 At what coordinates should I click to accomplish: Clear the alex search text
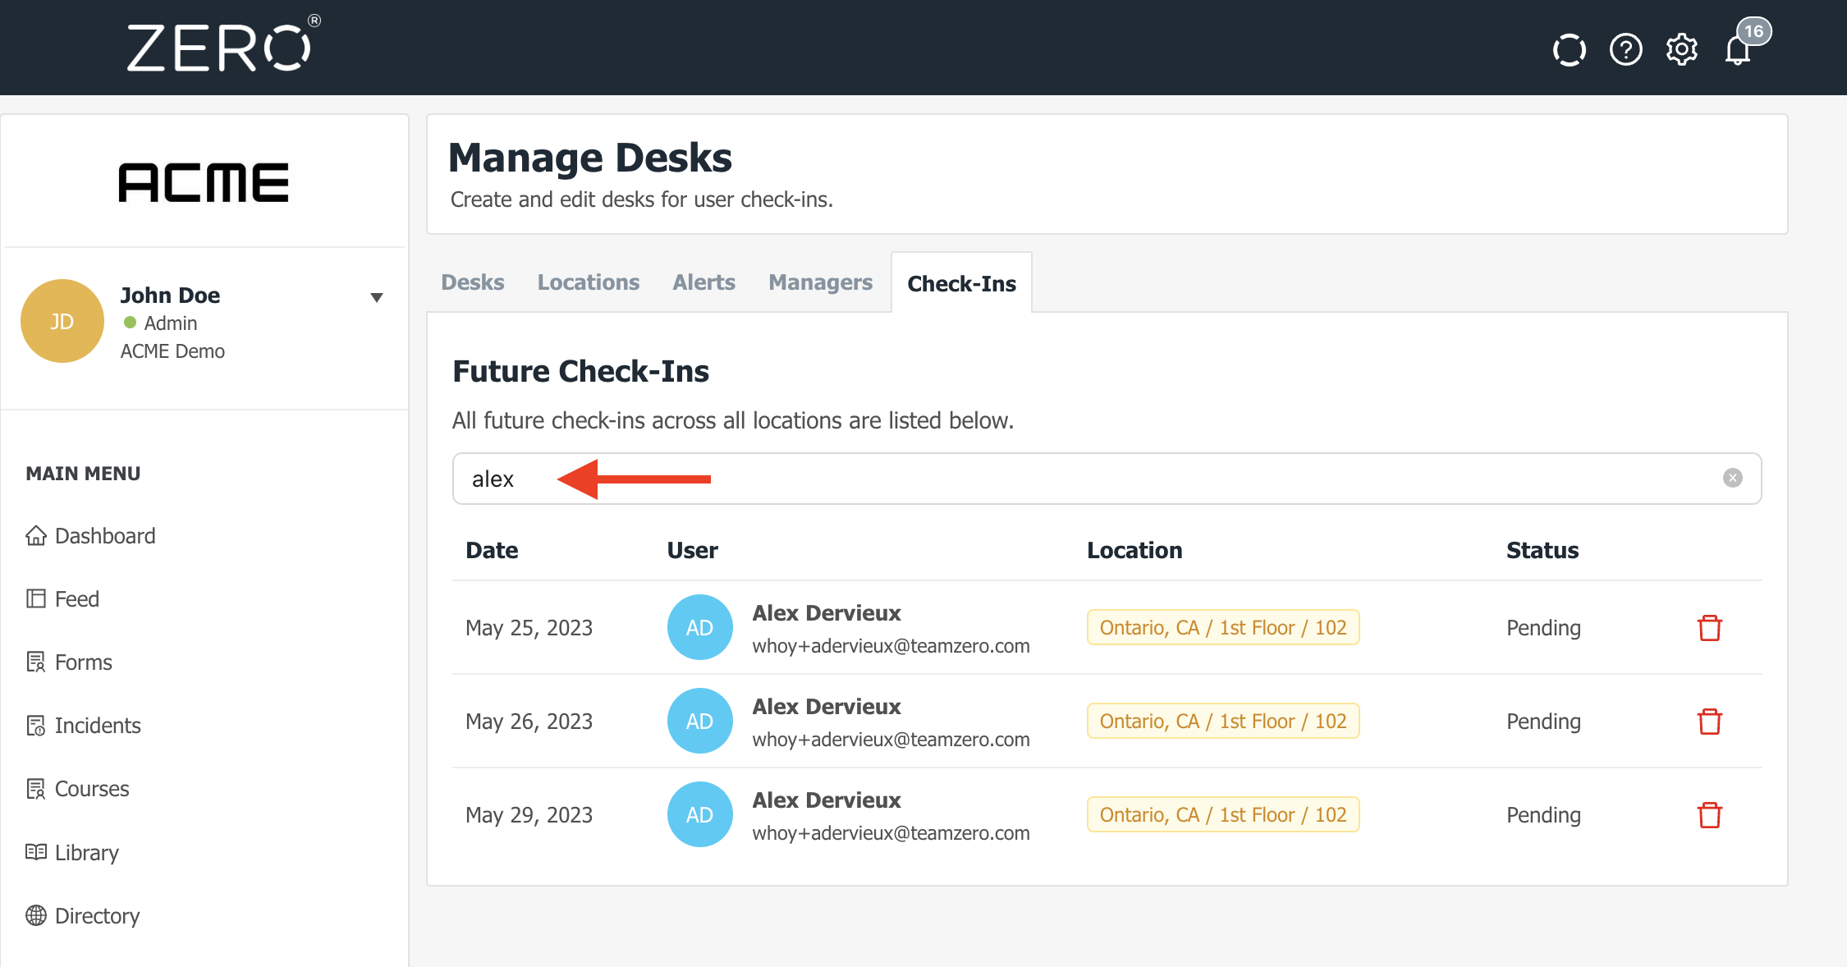[1732, 478]
